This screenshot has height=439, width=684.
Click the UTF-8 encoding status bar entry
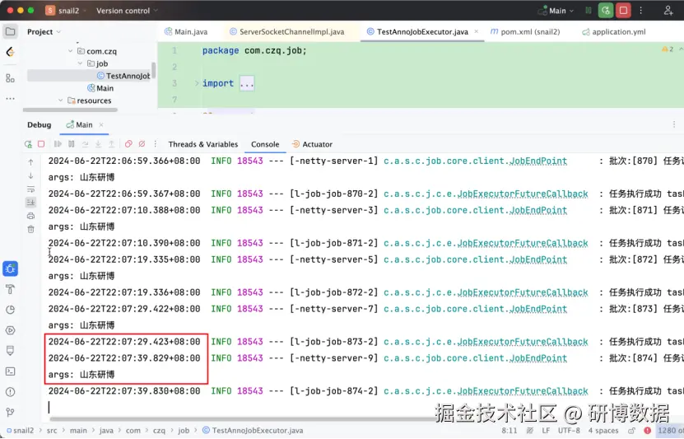pos(569,430)
